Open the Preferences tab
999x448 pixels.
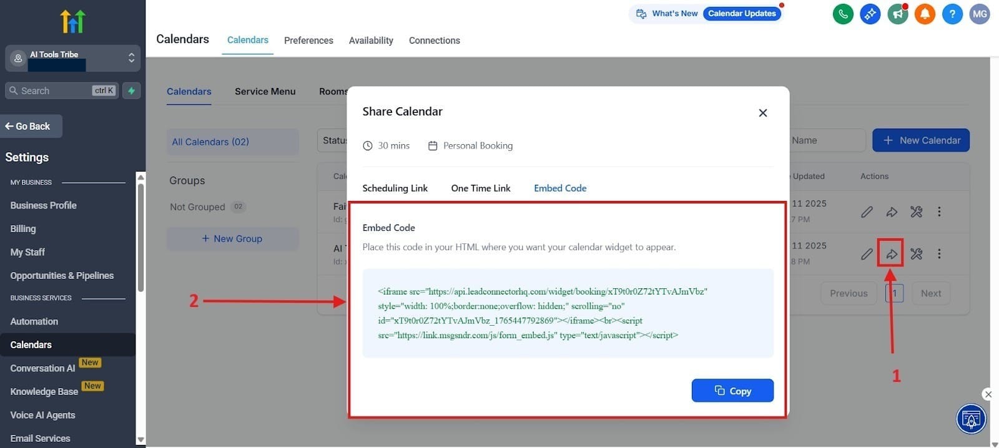click(308, 41)
